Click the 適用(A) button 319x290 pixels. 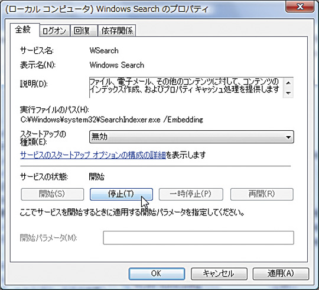pos(281,273)
